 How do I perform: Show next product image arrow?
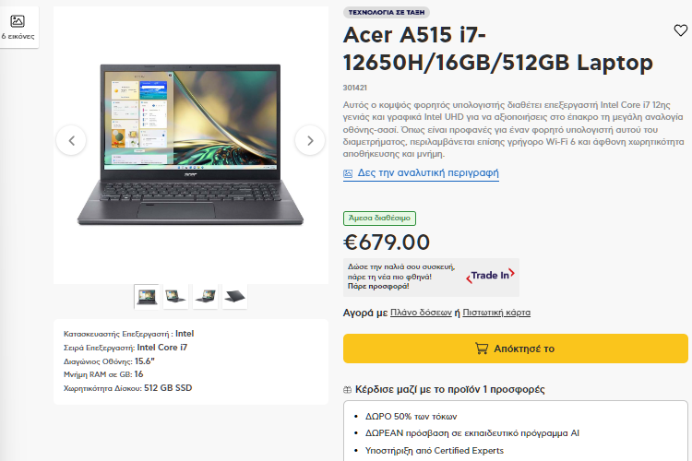point(310,140)
